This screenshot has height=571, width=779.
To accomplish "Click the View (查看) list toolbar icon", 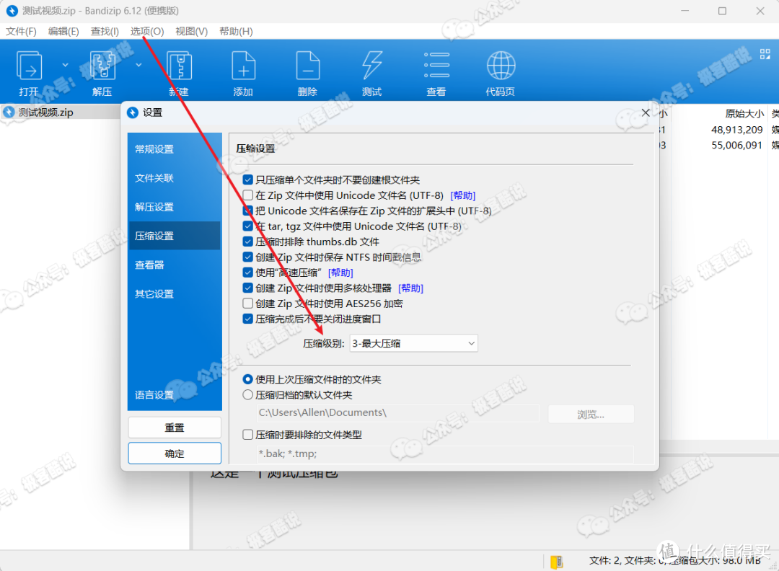I will point(436,66).
